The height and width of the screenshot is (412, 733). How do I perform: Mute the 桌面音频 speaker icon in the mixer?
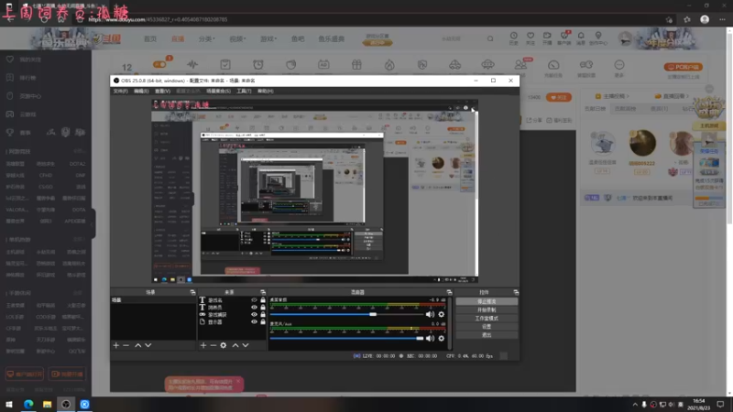(430, 314)
